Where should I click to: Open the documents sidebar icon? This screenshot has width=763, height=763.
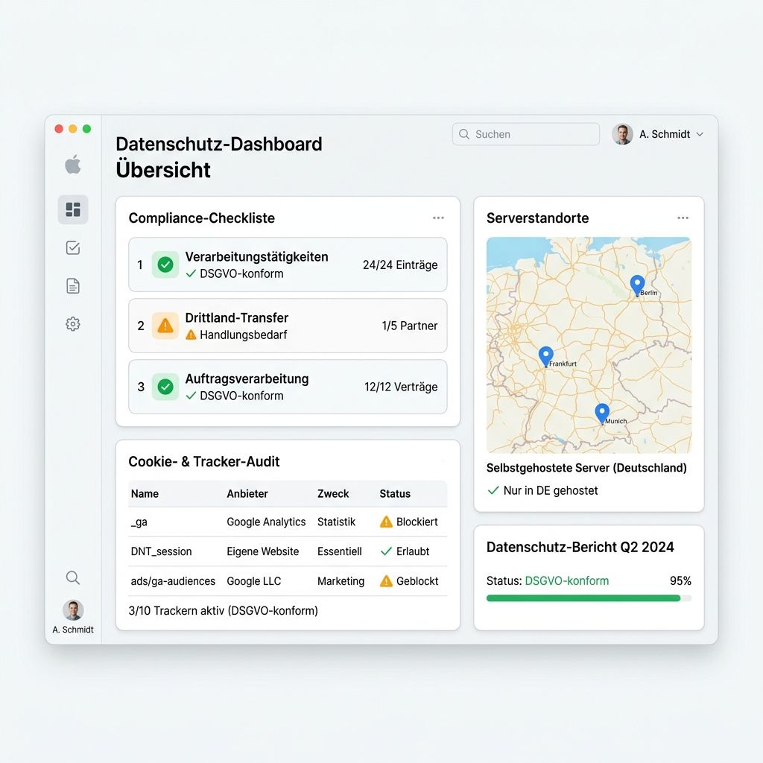pos(73,285)
